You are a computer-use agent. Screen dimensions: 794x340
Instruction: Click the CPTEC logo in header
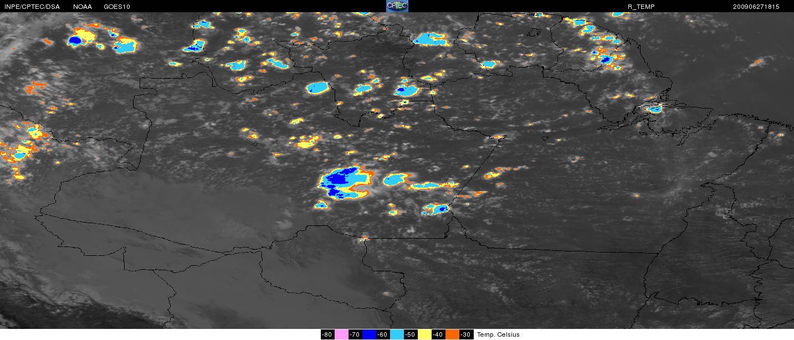(397, 6)
